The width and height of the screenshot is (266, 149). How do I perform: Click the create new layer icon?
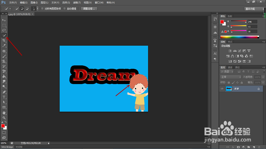[254, 147]
